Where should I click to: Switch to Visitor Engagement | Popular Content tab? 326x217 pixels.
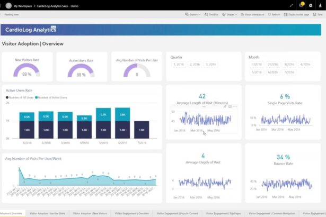[x=178, y=213]
